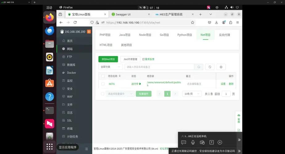Image resolution: width=285 pixels, height=154 pixels.
Task: Reload the current page in Firefox
Action: click(75, 22)
